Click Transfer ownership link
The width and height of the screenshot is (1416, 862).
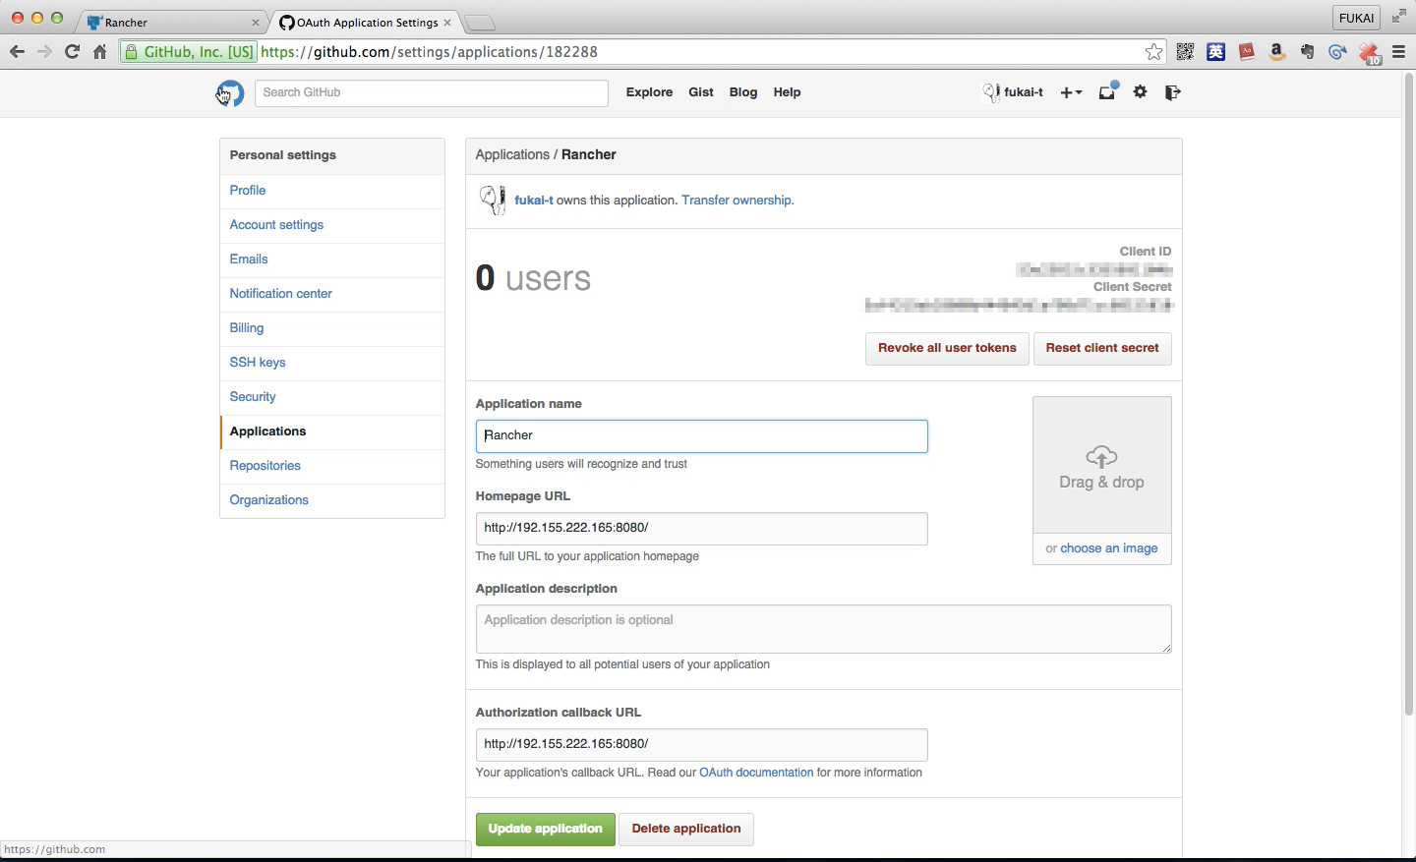tap(737, 201)
